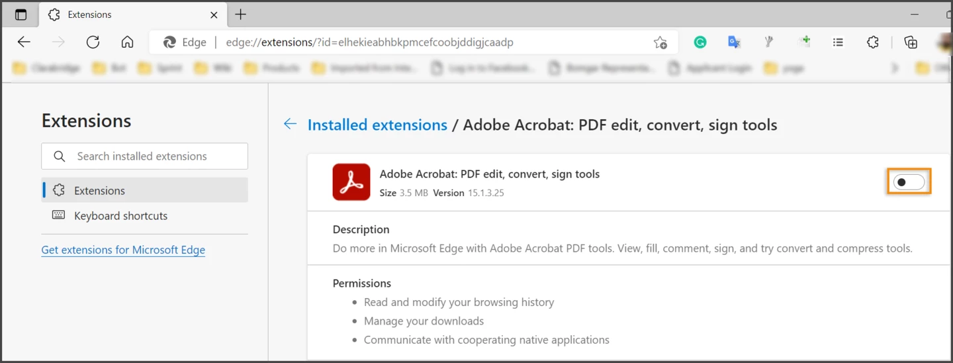Go to Installed extensions breadcrumb link
The height and width of the screenshot is (363, 953).
377,125
